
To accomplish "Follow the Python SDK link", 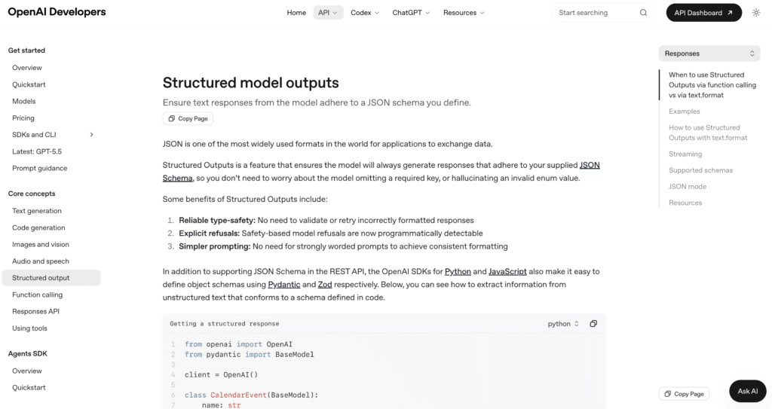I will tap(458, 272).
